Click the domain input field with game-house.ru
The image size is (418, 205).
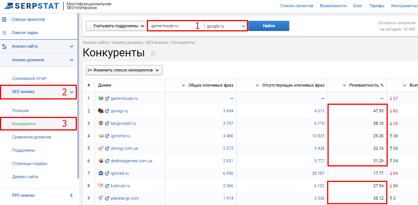coord(176,26)
